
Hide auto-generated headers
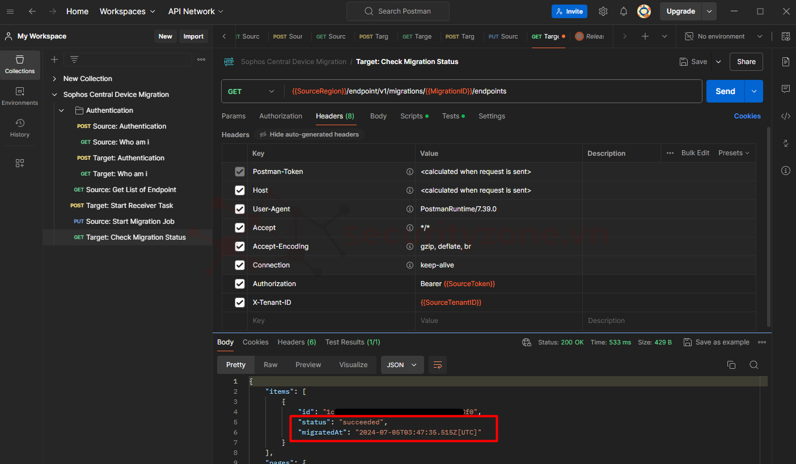coord(309,134)
